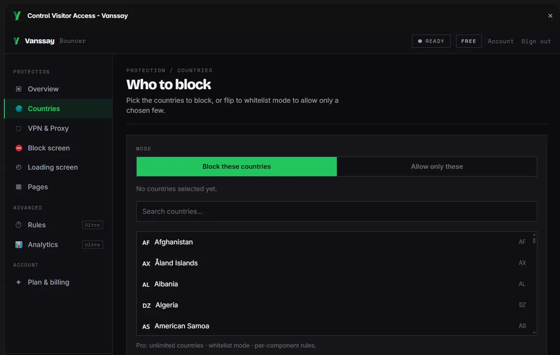Image resolution: width=560 pixels, height=355 pixels.
Task: Select American Samoa in the country list
Action: click(x=334, y=326)
